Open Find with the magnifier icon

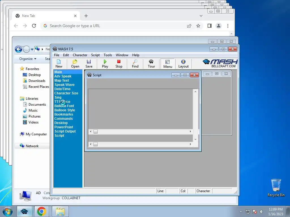[135, 64]
